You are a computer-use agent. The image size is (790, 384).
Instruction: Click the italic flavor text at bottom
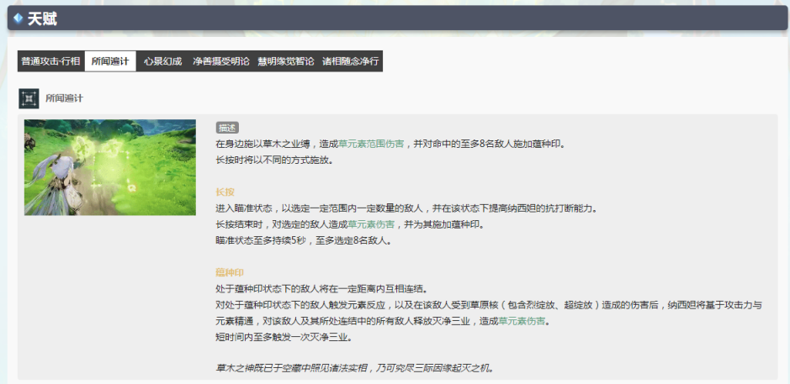(x=354, y=368)
